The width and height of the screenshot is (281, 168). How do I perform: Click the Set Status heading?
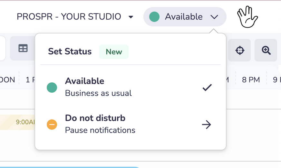click(x=70, y=51)
